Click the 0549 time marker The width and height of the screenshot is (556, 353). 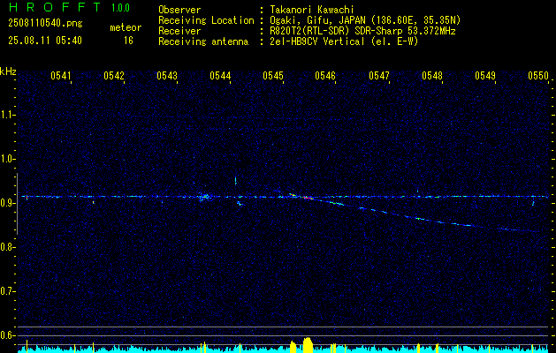[x=485, y=76]
